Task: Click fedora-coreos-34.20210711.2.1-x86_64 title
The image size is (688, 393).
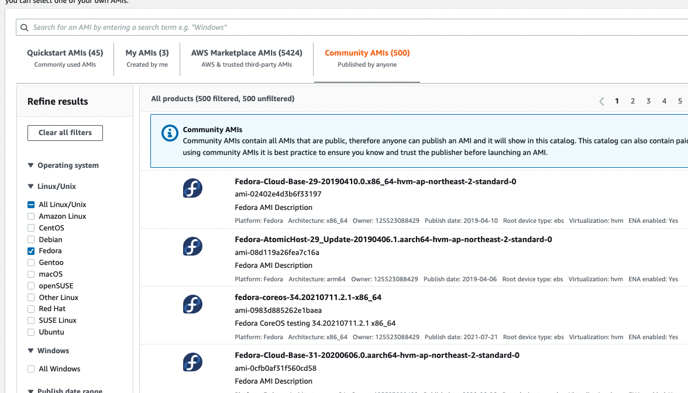Action: tap(308, 297)
